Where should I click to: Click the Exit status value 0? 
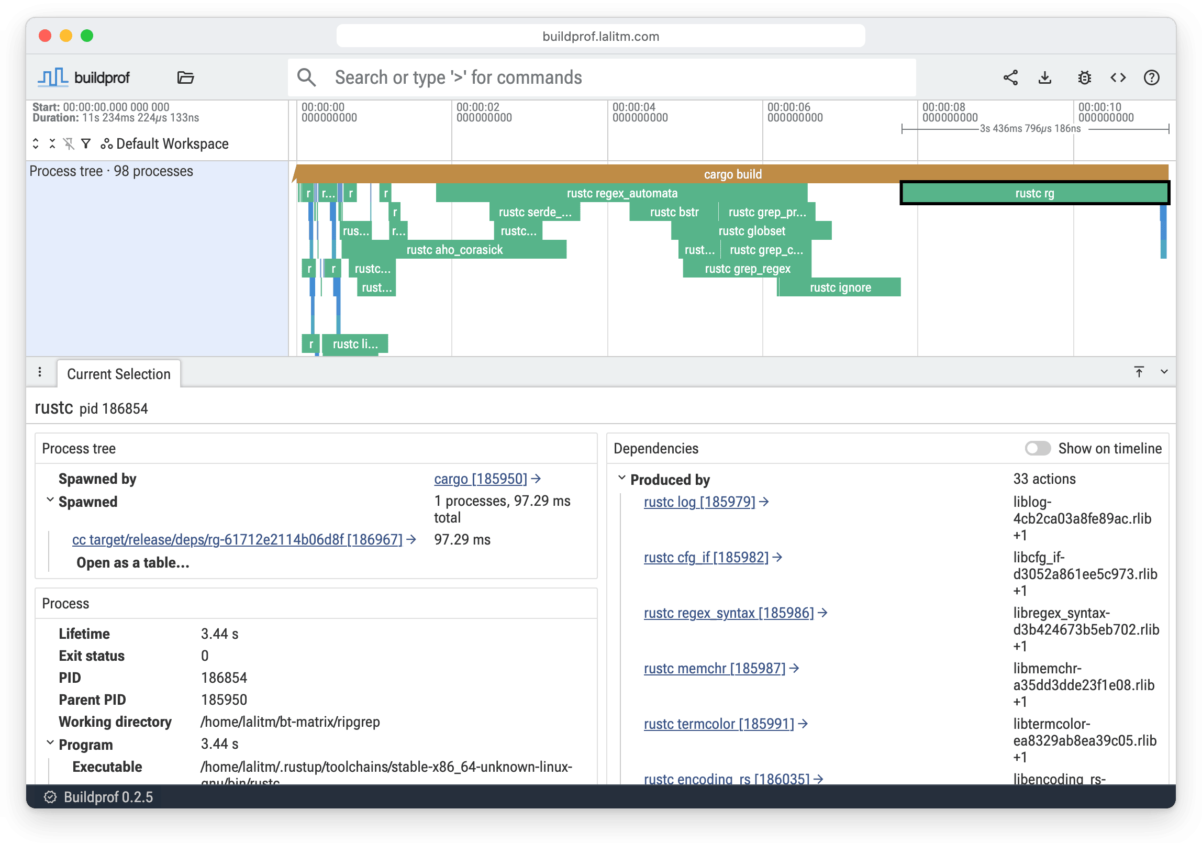coord(205,656)
